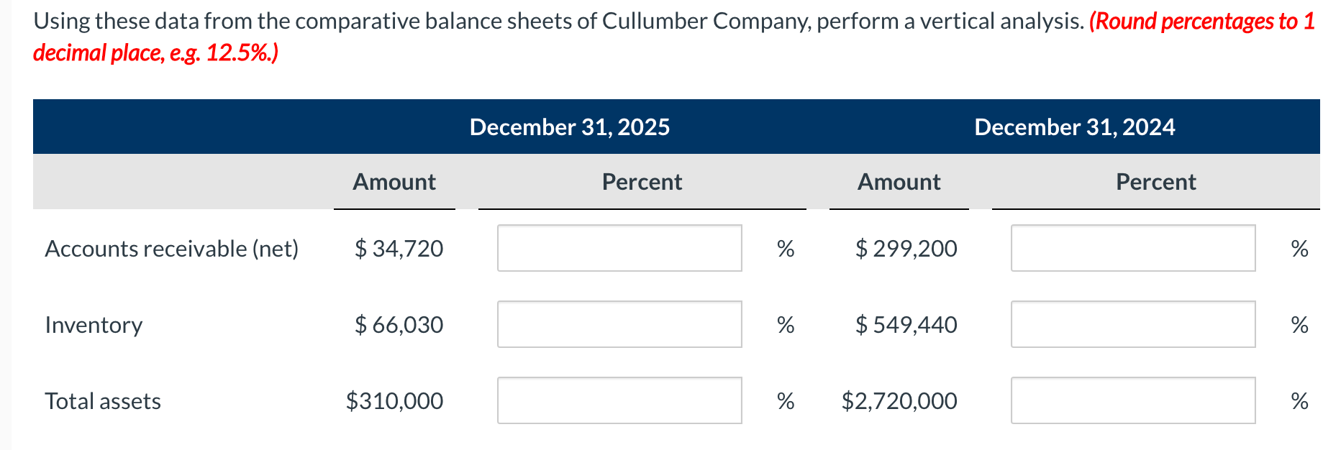1341x450 pixels.
Task: Click the percent sign beside 2025 Inventory box
Action: (786, 325)
